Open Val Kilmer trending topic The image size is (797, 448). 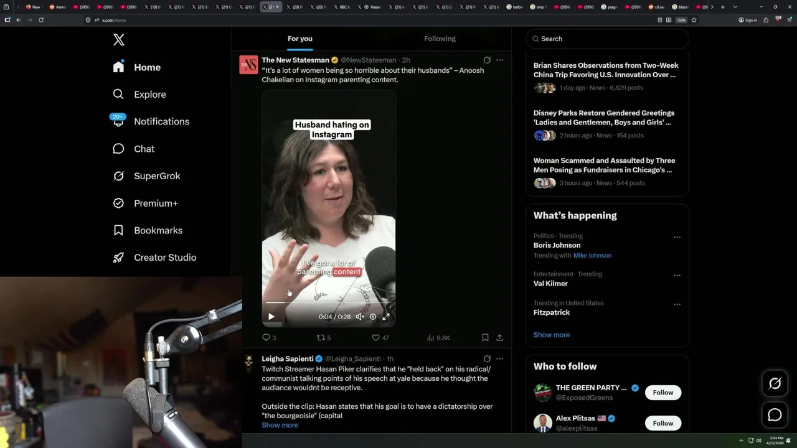(550, 284)
